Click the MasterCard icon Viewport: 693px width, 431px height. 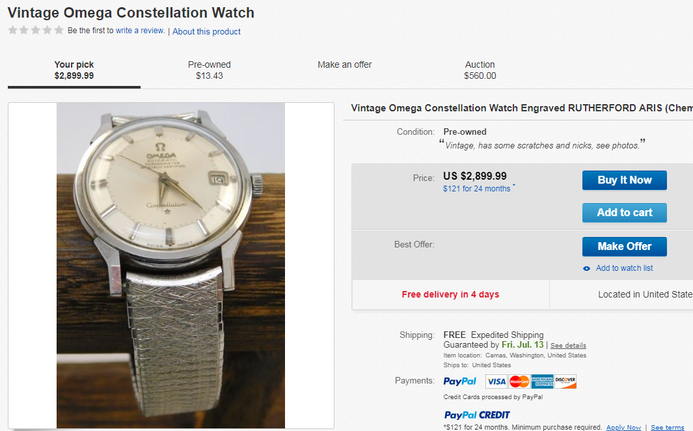point(519,382)
